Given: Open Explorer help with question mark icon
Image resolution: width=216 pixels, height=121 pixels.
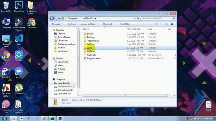Looking at the screenshot, I should coord(172,24).
